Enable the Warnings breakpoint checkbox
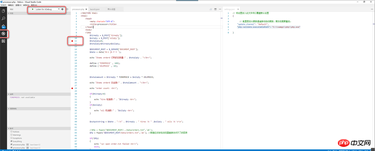Screen dimensions: 375x151 point(11,135)
